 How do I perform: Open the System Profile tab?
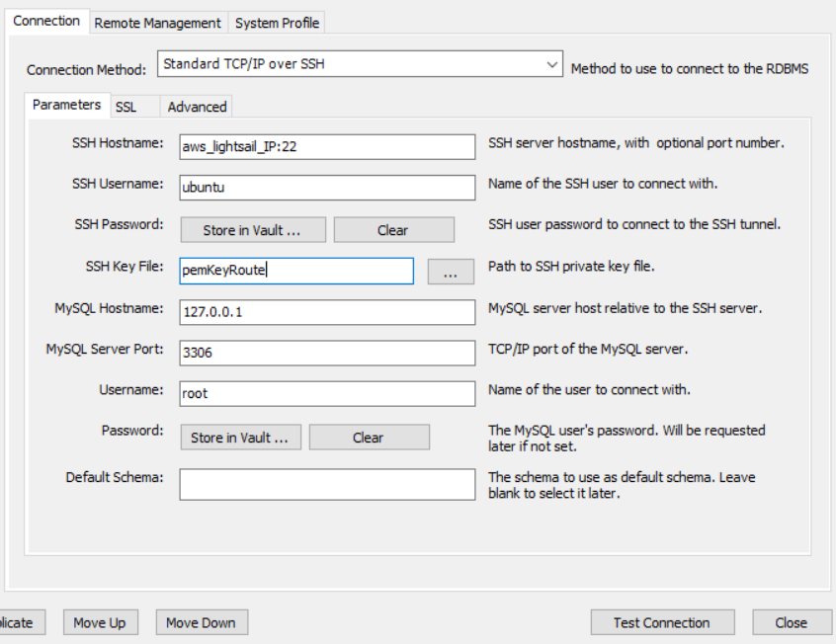click(277, 23)
